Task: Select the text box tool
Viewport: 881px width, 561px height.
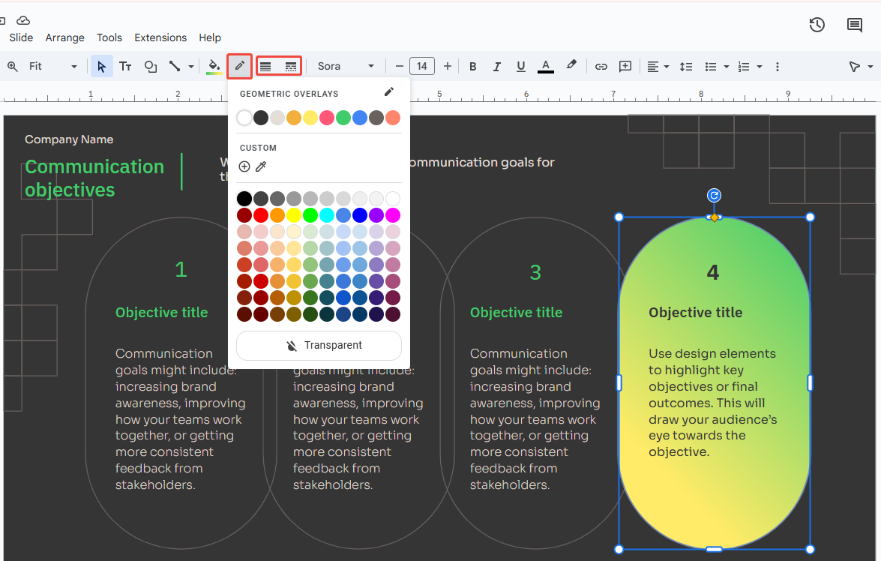Action: point(126,67)
